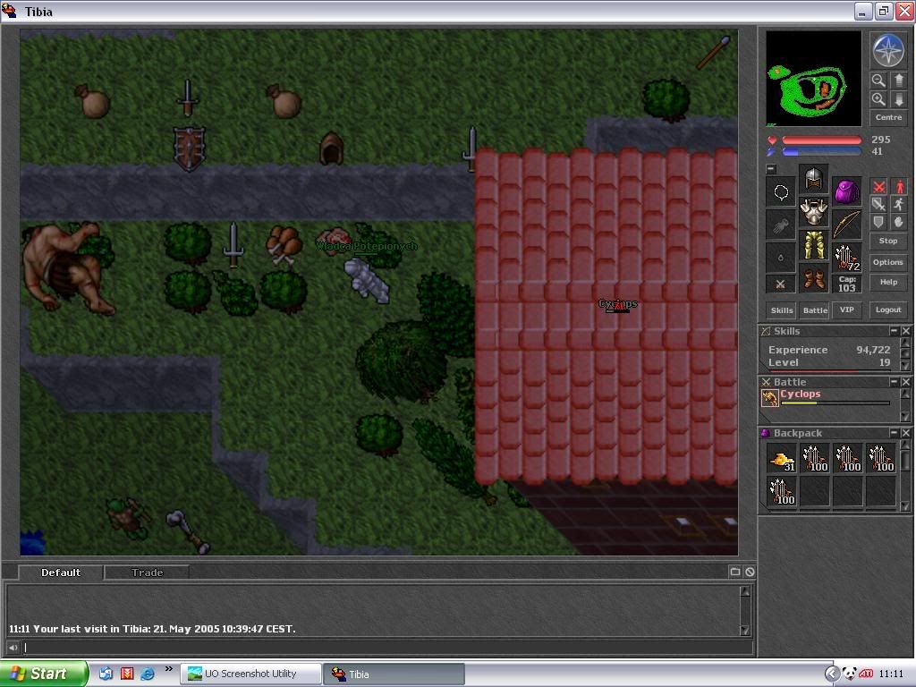The image size is (916, 687).
Task: Close the Battle panel
Action: pos(905,381)
